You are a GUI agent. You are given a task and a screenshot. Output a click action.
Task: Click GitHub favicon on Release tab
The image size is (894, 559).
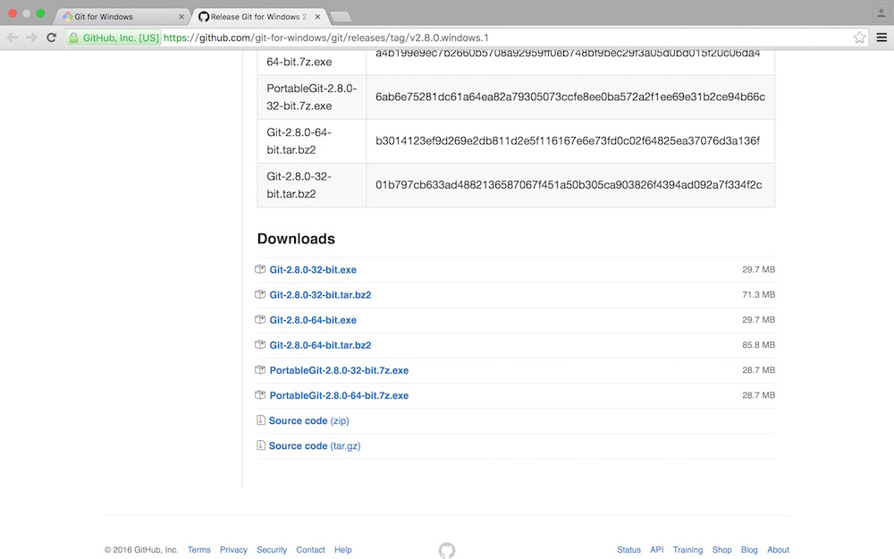tap(204, 16)
